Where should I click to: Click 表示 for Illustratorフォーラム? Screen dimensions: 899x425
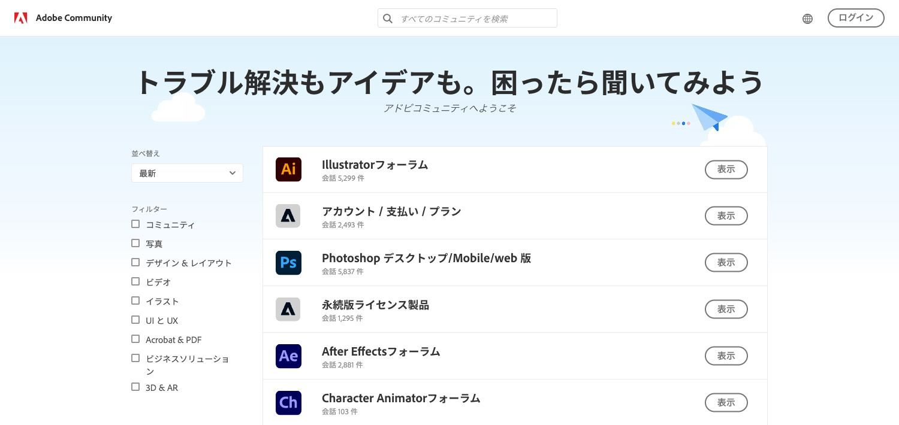click(726, 169)
